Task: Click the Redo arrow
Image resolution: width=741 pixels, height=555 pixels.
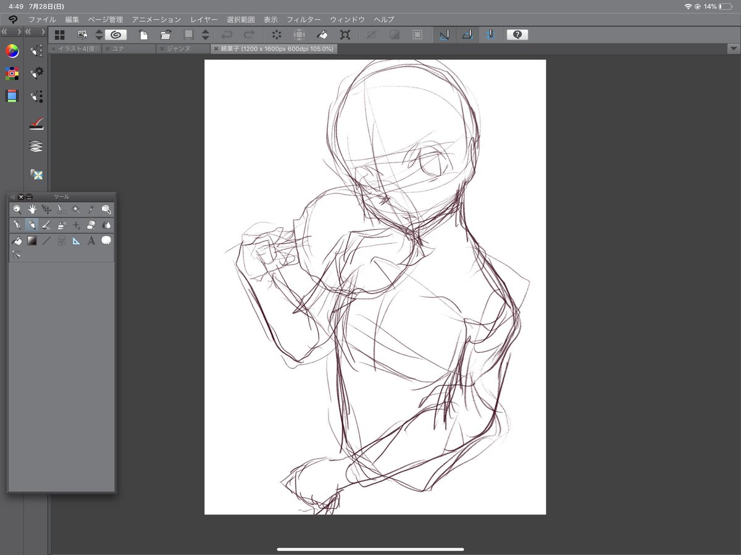Action: coord(249,35)
